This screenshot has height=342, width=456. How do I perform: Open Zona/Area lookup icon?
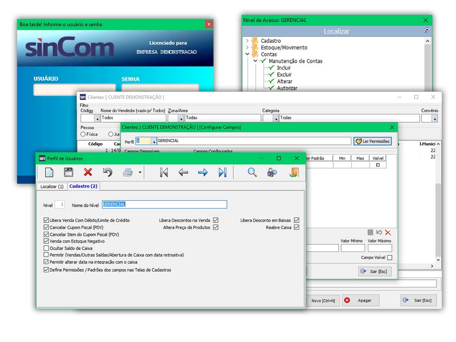[180, 118]
